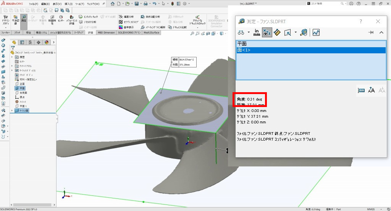Open the ConfigurationManager tab icon
391x211 pixels.
click(x=30, y=42)
